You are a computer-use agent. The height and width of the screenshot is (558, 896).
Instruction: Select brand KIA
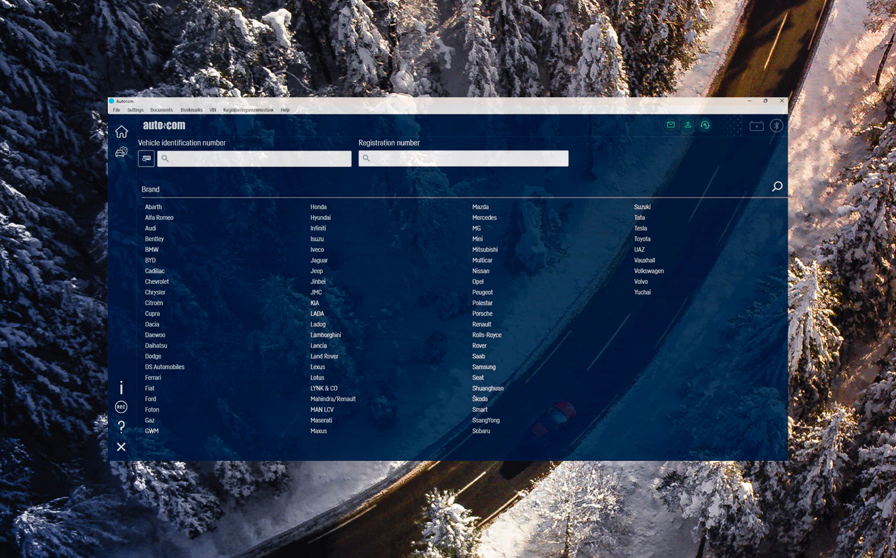tap(315, 303)
